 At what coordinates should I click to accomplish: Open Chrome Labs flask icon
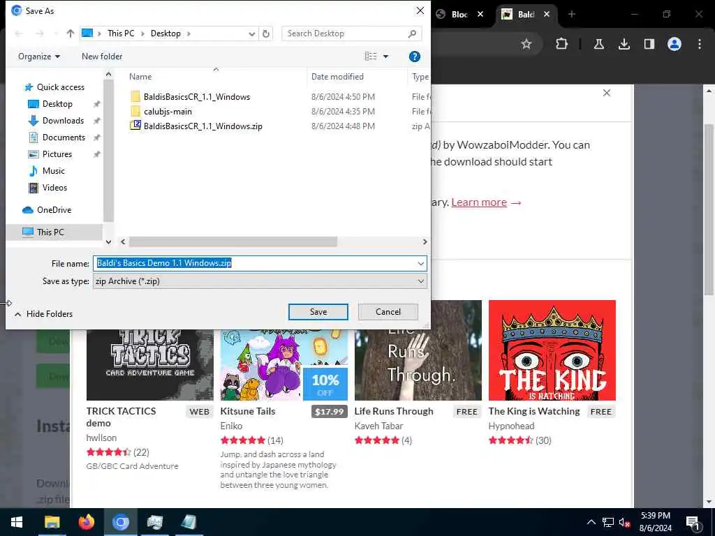click(x=598, y=44)
